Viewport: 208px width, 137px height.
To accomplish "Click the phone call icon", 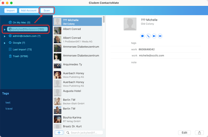I will [148, 36].
